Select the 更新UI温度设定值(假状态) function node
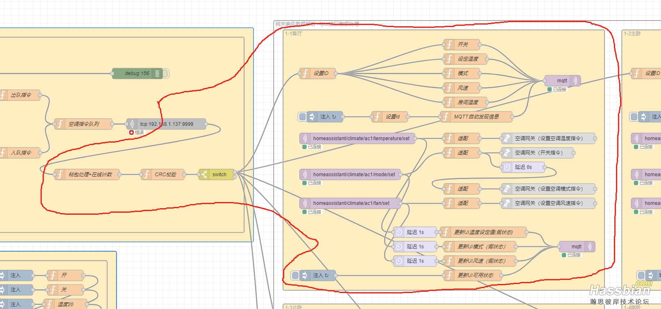This screenshot has height=309, width=661. click(483, 232)
